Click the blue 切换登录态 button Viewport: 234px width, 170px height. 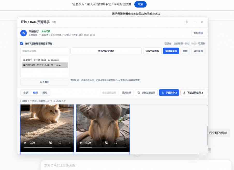171,51
